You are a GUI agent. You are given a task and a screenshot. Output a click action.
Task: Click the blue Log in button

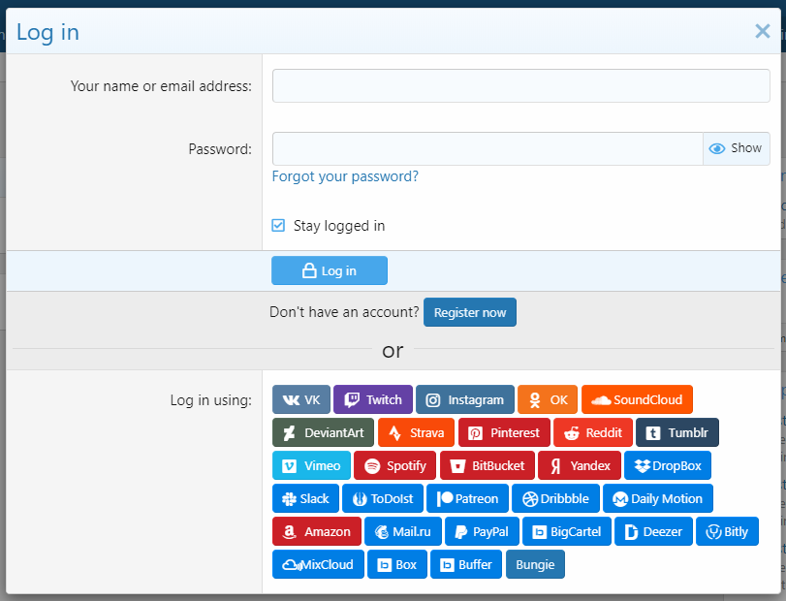[x=330, y=270]
